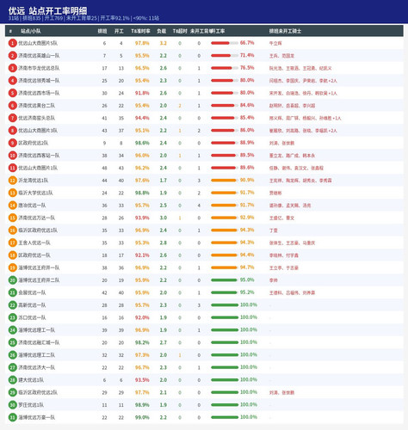Select station 济南市华龙优选总队
Image resolution: width=408 pixels, height=430 pixels.
click(x=39, y=68)
